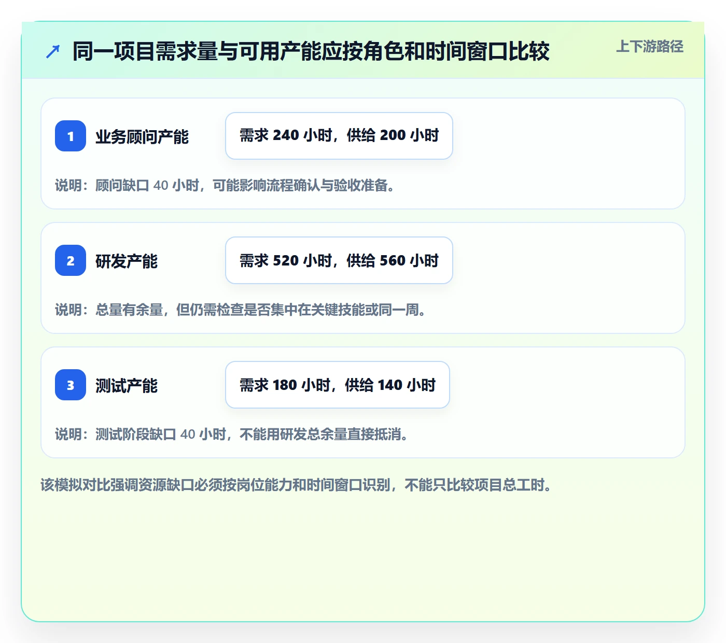The image size is (726, 643).
Task: Select the 需求 520 小时，供给 560 小时 pill
Action: click(x=339, y=260)
